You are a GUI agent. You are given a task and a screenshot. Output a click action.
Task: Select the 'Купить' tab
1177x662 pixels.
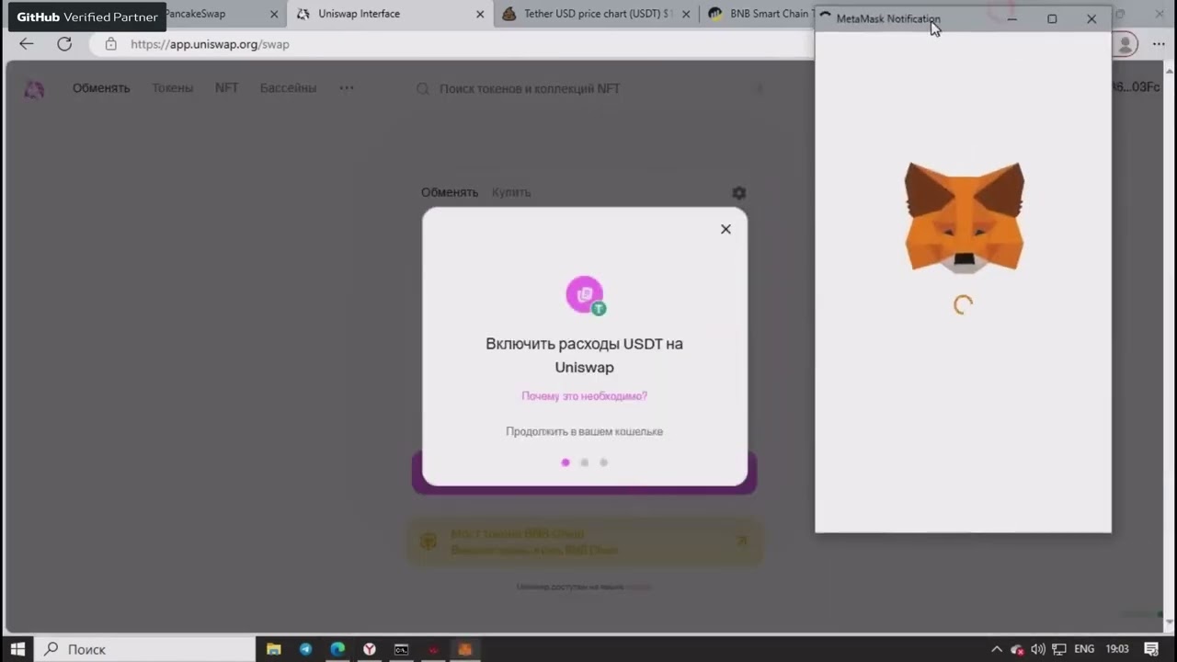click(x=511, y=192)
